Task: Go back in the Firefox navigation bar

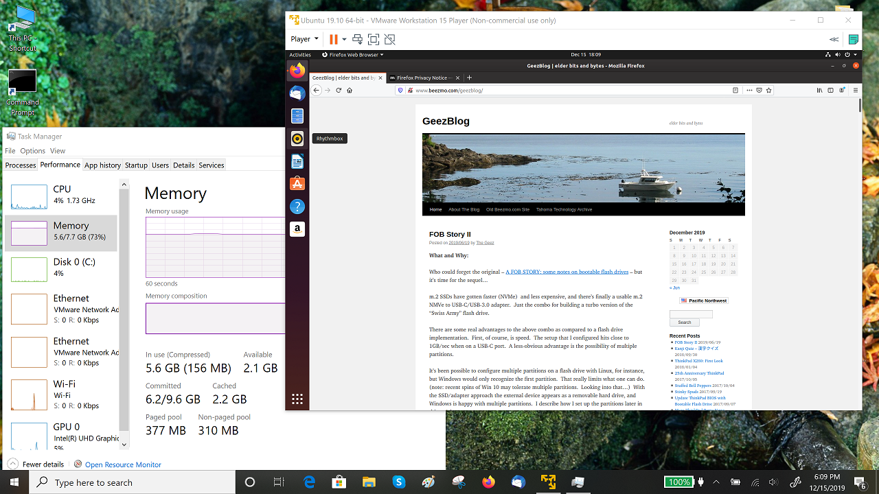Action: (x=317, y=90)
